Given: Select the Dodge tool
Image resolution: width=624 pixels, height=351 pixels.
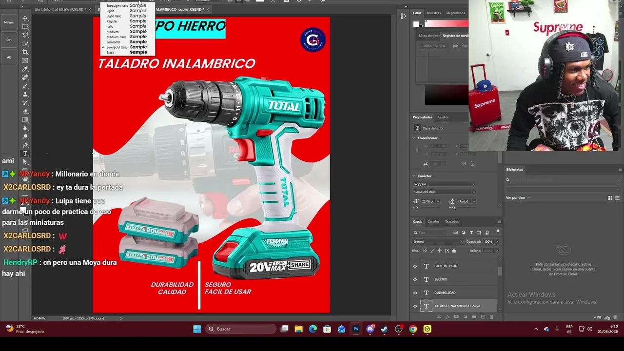Looking at the screenshot, I should click(x=25, y=136).
